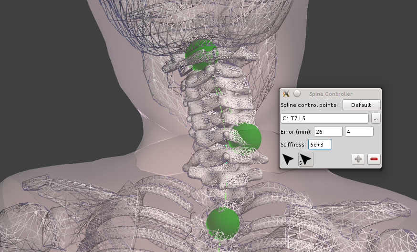
Task: Click the Spine Controller window X icon
Action: (x=286, y=94)
